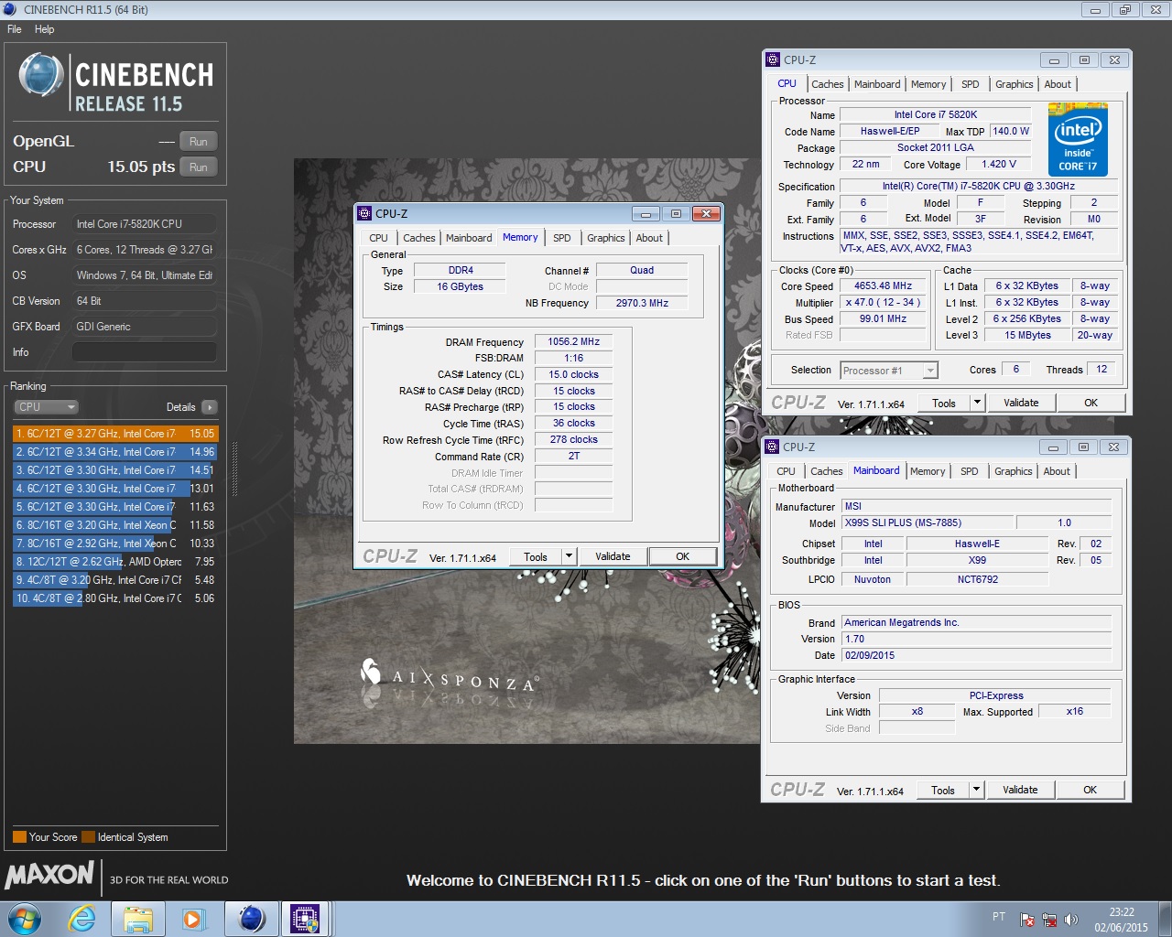
Task: Click the Processor field Intel Core i7-5820K CPU
Action: [145, 224]
